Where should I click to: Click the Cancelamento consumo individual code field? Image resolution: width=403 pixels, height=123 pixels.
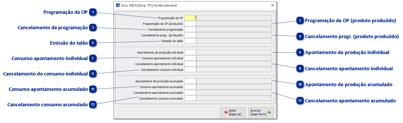click(x=190, y=69)
